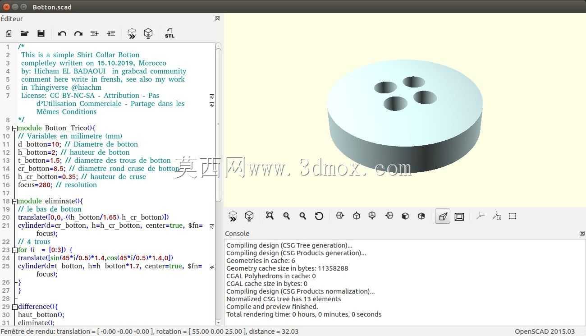Toggle Orthogonal projection
Image resolution: width=586 pixels, height=336 pixels.
point(459,216)
